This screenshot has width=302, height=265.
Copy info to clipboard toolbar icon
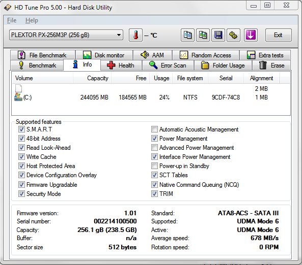click(187, 35)
